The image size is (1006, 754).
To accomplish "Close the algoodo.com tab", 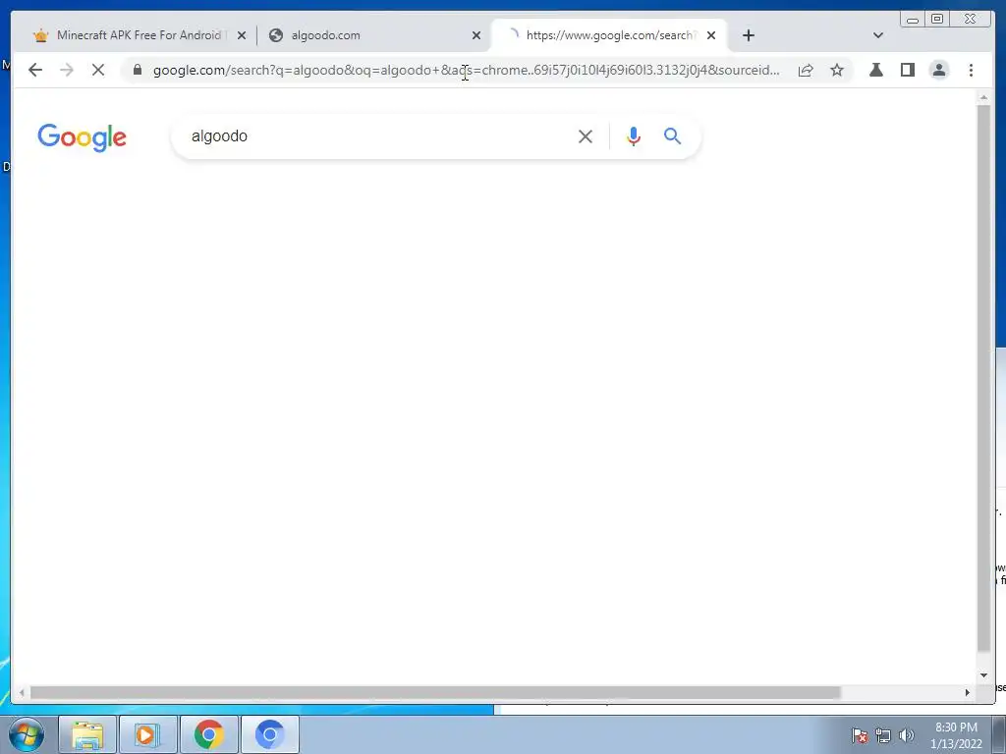I will pos(476,35).
